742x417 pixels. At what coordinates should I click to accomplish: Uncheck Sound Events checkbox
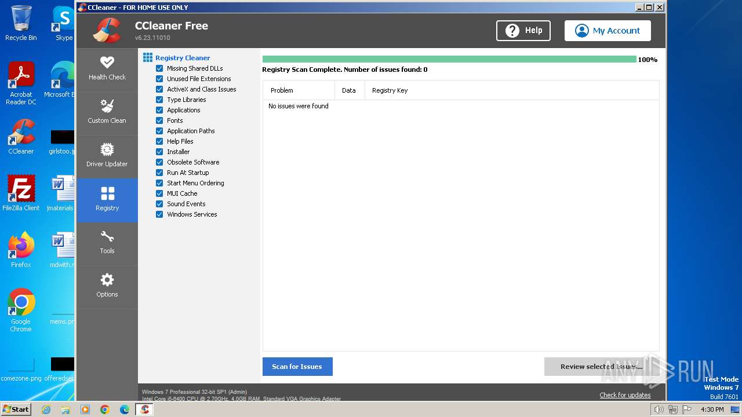(159, 204)
